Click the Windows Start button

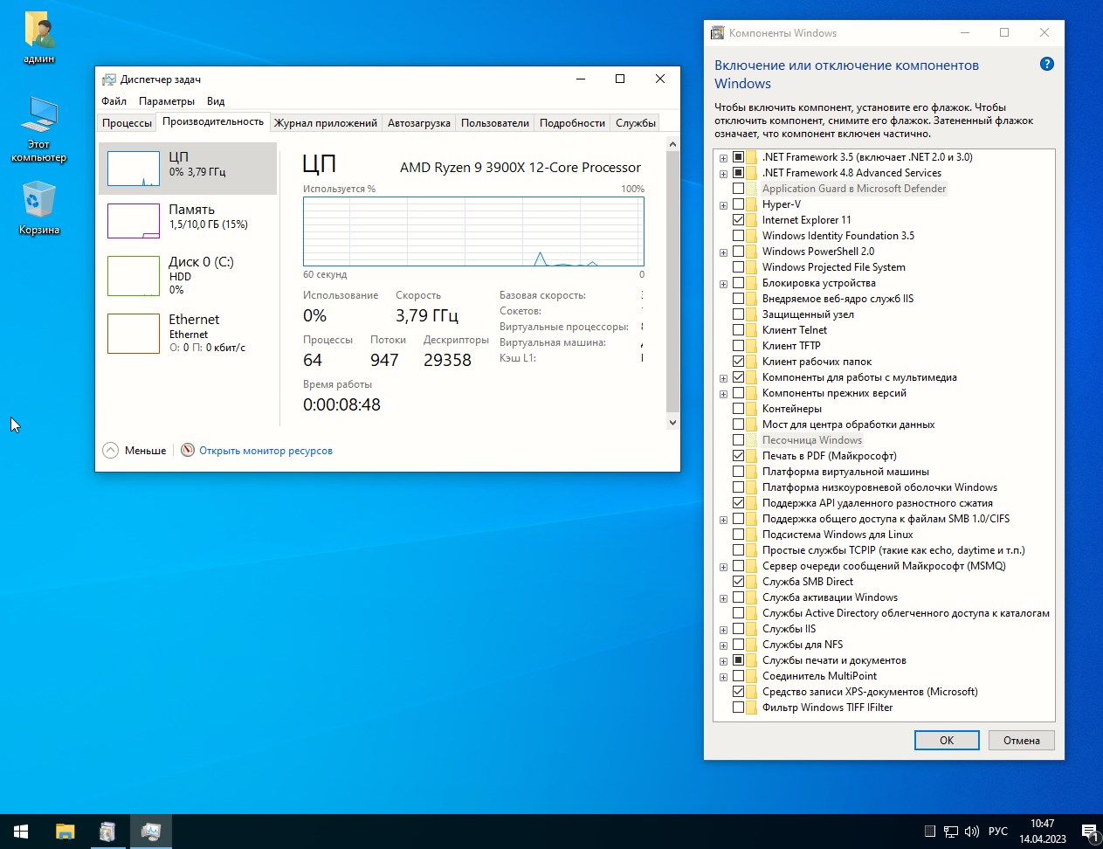point(21,832)
